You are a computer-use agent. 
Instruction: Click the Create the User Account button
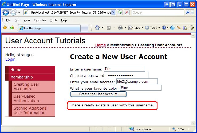click(98, 94)
